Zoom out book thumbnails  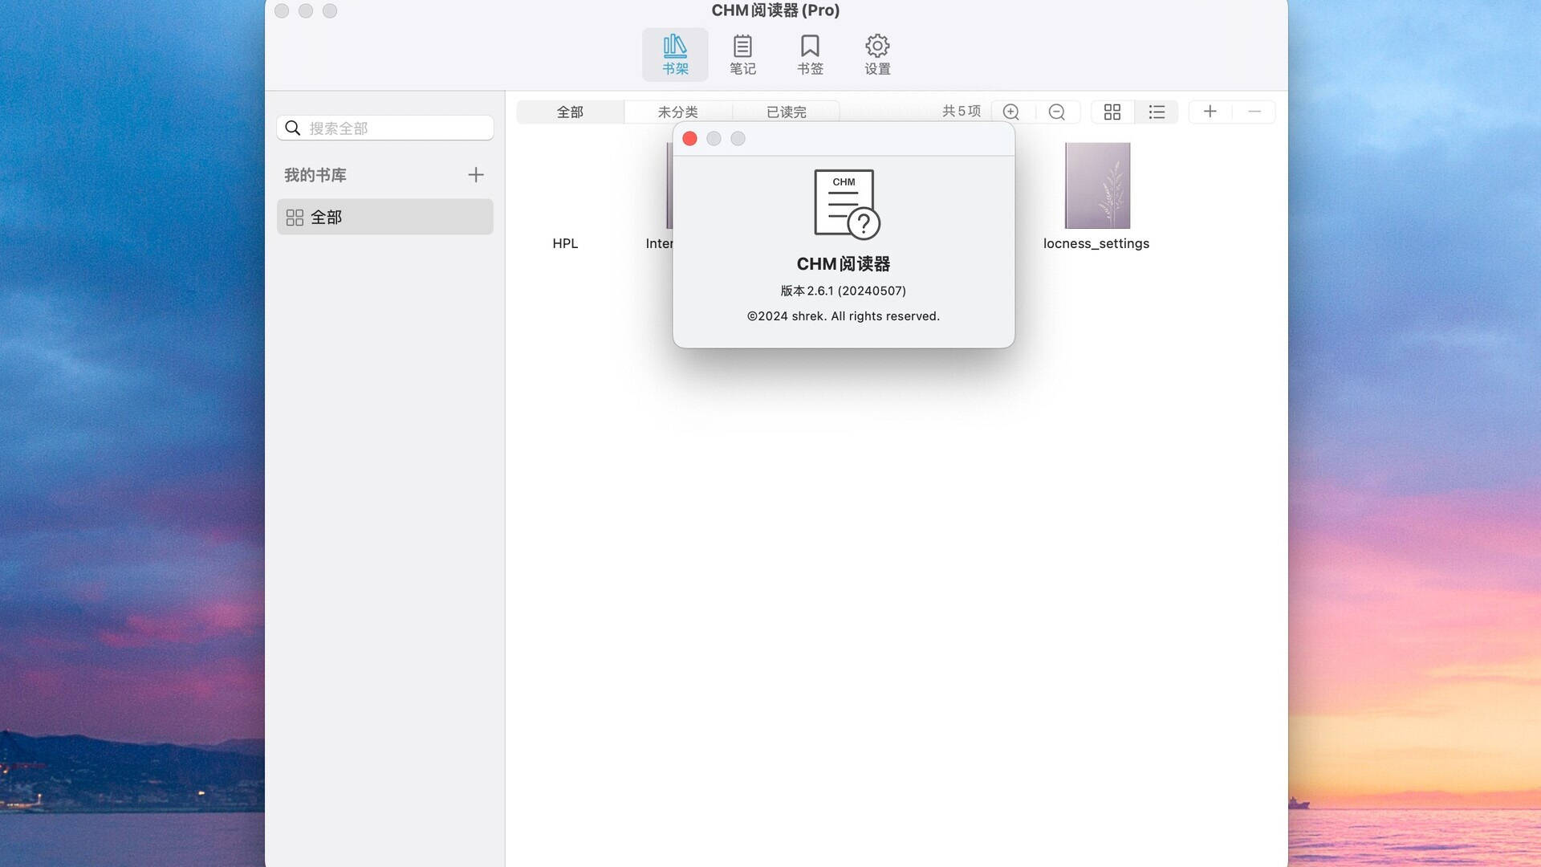pyautogui.click(x=1057, y=112)
